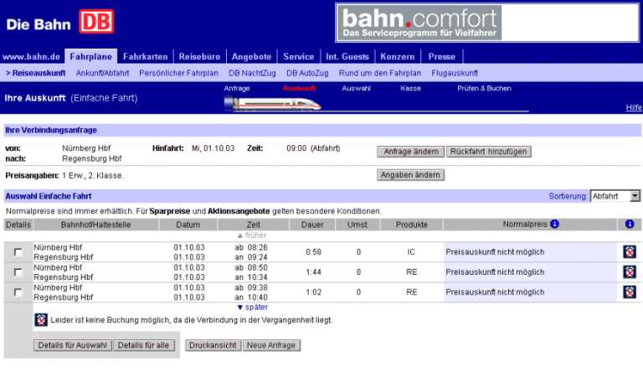Click the Kasse progress step
Viewport: 643px width, 372px height.
(x=410, y=88)
